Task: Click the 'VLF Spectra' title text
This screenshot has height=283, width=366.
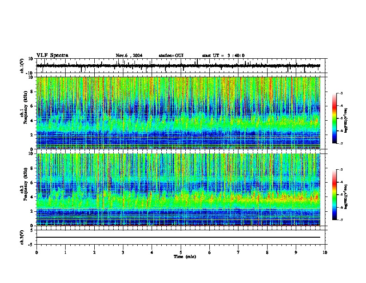Action: coord(52,55)
